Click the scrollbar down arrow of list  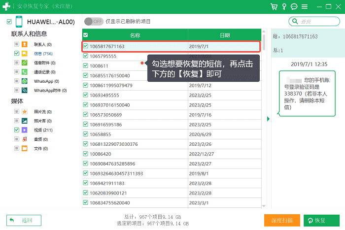(264, 206)
